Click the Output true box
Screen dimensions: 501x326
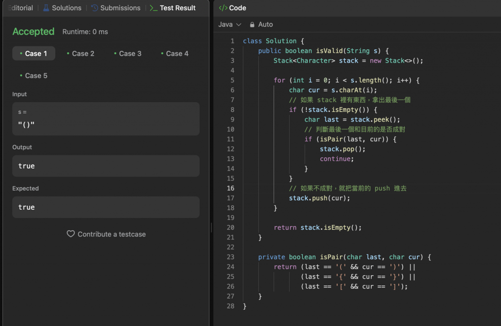[x=106, y=166]
